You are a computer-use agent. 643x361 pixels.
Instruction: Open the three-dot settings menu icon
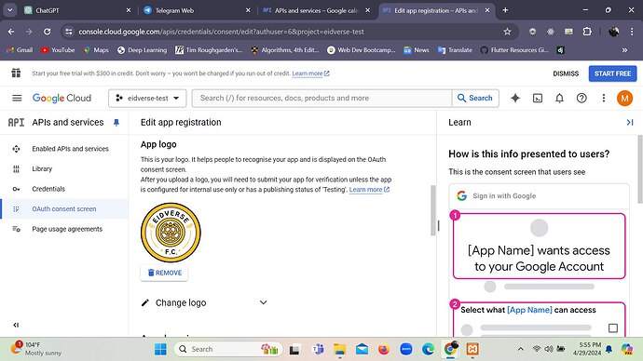pyautogui.click(x=604, y=98)
